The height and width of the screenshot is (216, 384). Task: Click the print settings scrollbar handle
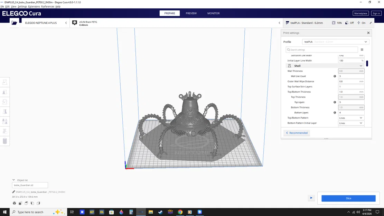[367, 64]
